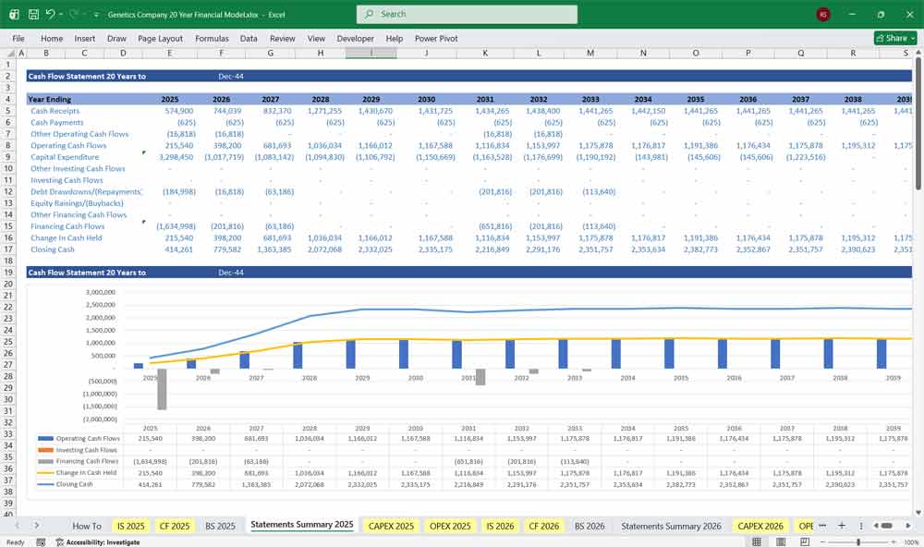This screenshot has width=924, height=547.
Task: Zoom out with the minus icon
Action: [x=822, y=541]
